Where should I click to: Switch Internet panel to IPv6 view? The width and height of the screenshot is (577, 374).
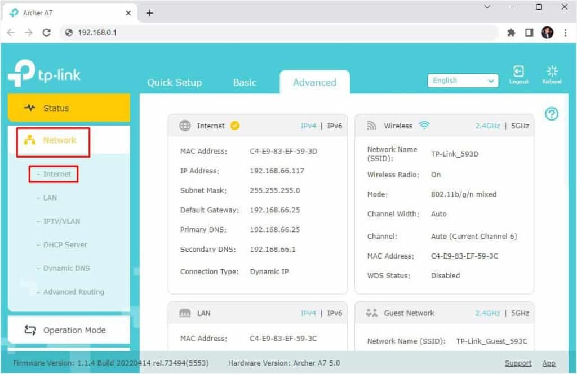tap(334, 126)
